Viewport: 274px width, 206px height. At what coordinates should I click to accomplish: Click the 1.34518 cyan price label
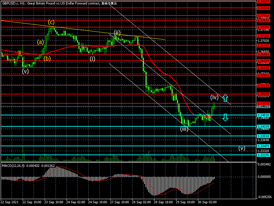pos(264,115)
